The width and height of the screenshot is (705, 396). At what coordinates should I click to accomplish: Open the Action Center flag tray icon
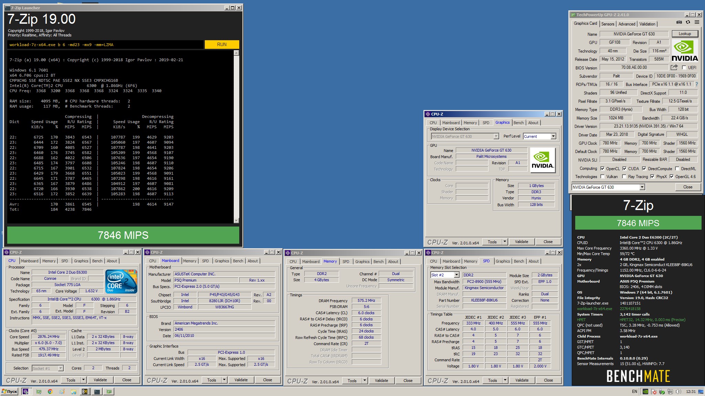coord(654,392)
